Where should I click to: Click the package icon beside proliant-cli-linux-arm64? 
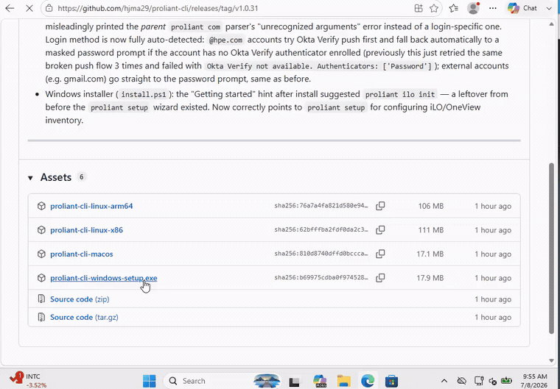coord(41,206)
